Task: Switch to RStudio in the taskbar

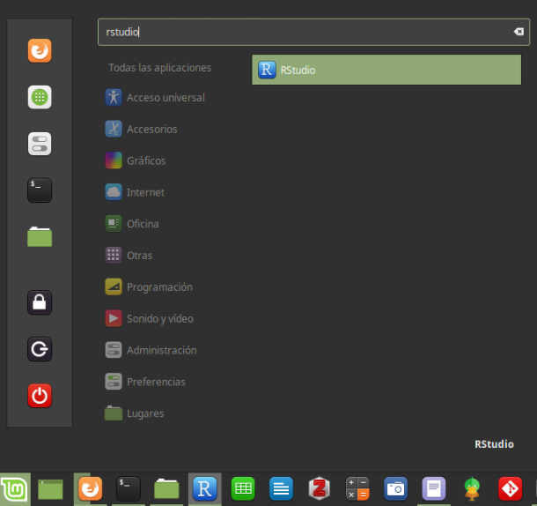Action: (205, 488)
